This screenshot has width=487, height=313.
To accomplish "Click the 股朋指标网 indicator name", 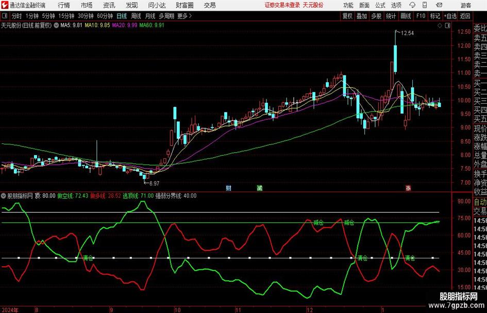I will pos(20,196).
